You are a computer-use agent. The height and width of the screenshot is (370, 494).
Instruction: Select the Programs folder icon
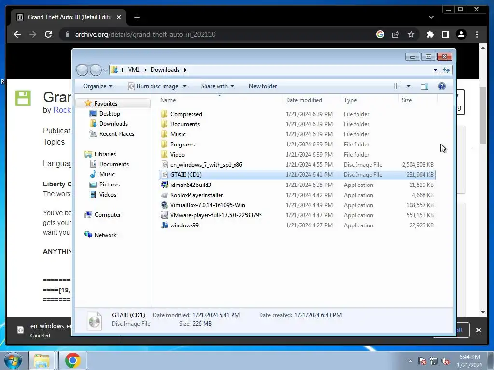click(164, 144)
